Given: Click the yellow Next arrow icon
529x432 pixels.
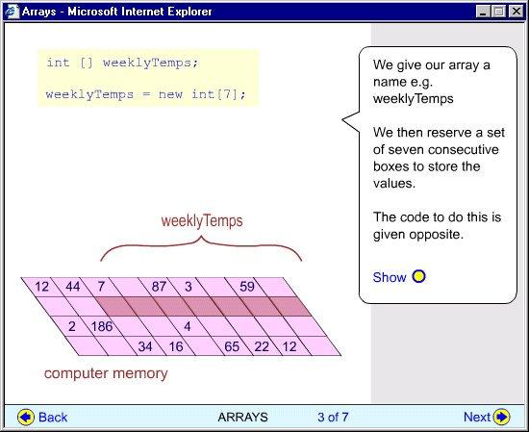Looking at the screenshot, I should (502, 417).
